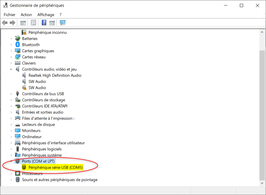Click the blue Help question mark icon

click(44, 23)
